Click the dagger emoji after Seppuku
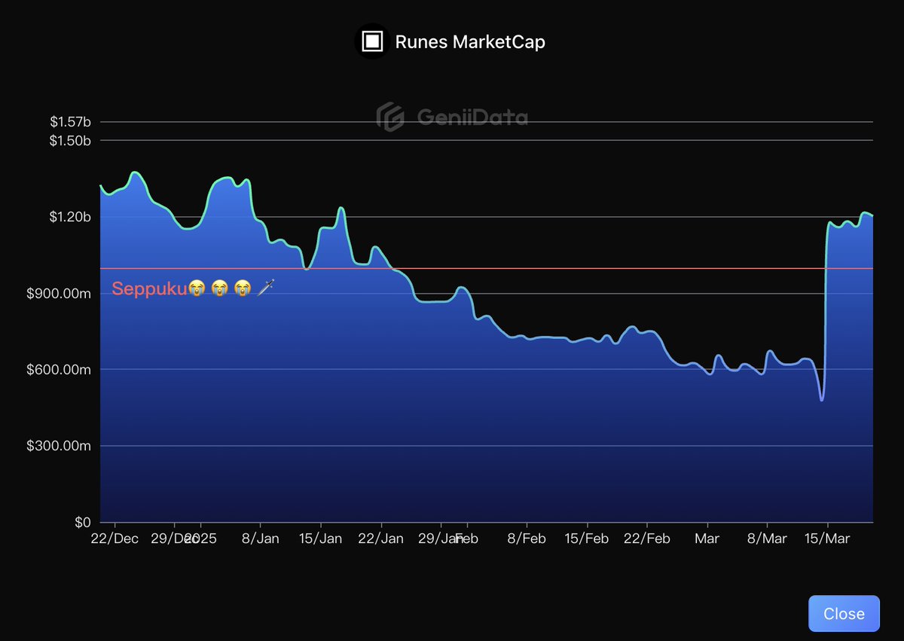The image size is (904, 641). point(266,287)
